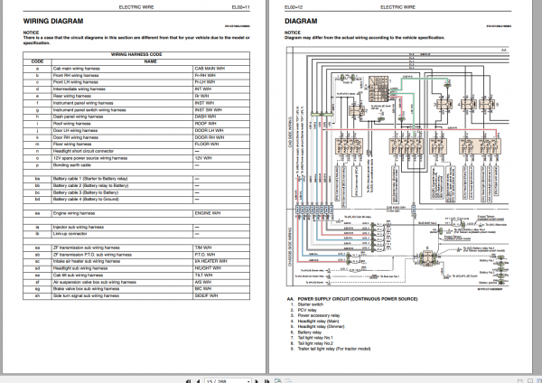Click the WIRING DIAGRAM heading
This screenshot has width=542, height=383.
pyautogui.click(x=53, y=21)
